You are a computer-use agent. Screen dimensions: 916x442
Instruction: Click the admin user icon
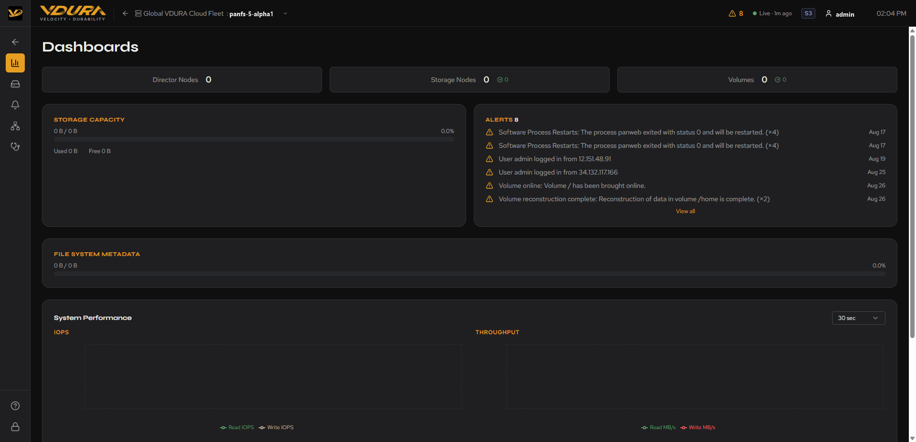[829, 13]
